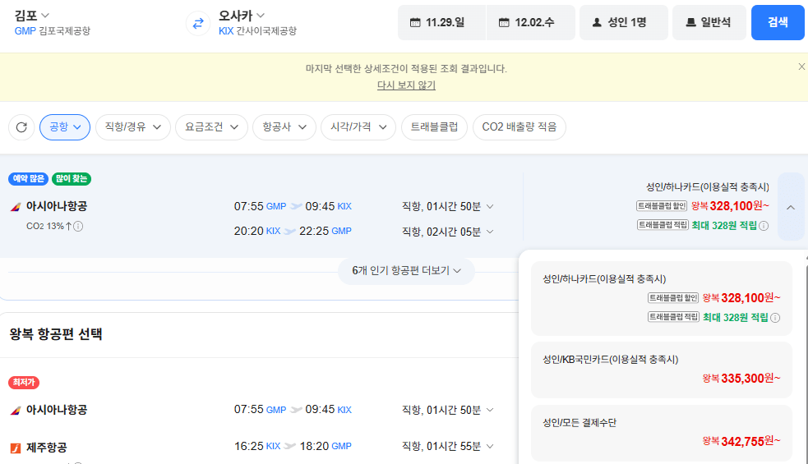808x464 pixels.
Task: Open the 요금조건 filter dropdown
Action: click(212, 127)
